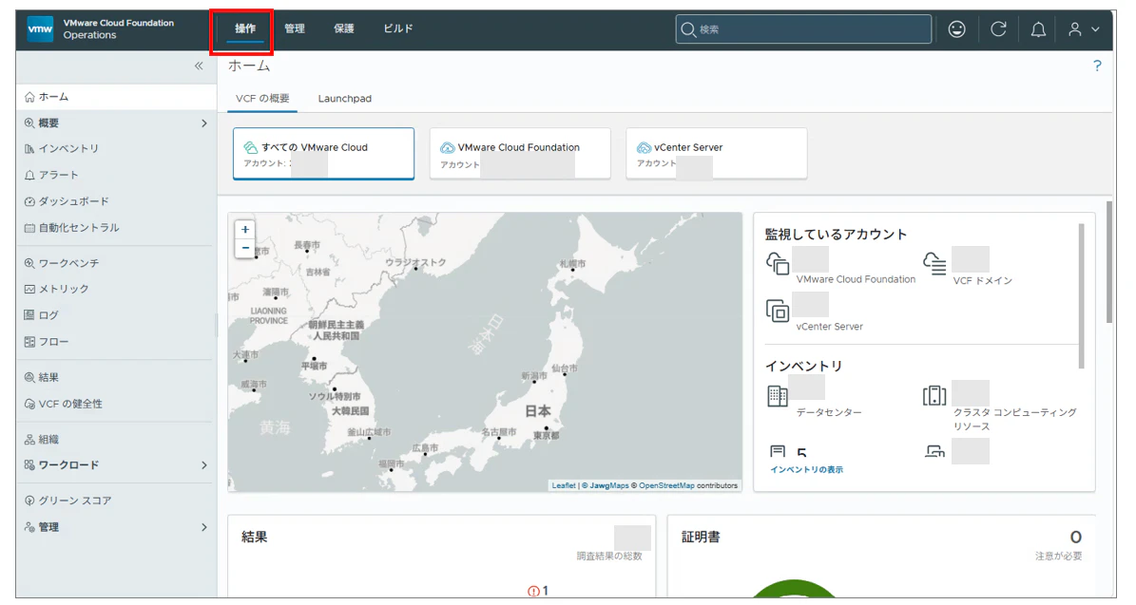This screenshot has width=1136, height=605.
Task: Expand the ワークロード sidebar chevron
Action: pyautogui.click(x=203, y=465)
